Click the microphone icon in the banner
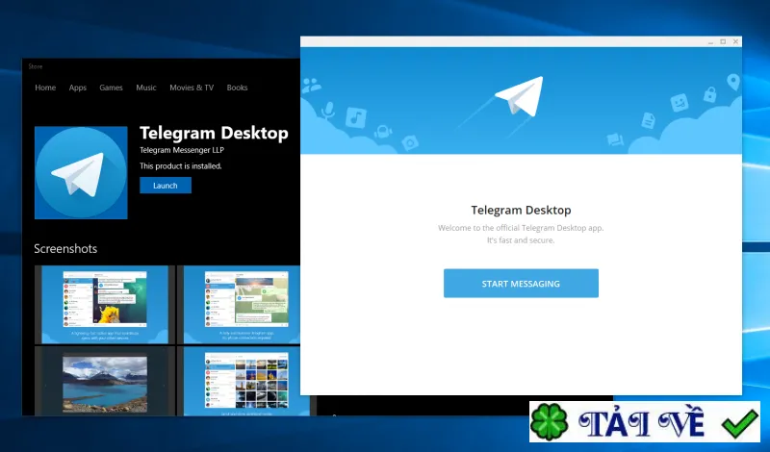 pyautogui.click(x=327, y=111)
